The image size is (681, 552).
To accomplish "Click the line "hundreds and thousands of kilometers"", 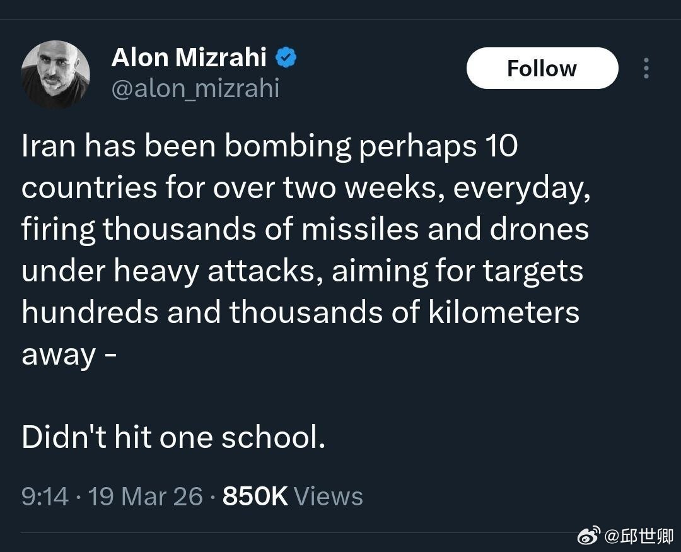I will [x=300, y=312].
